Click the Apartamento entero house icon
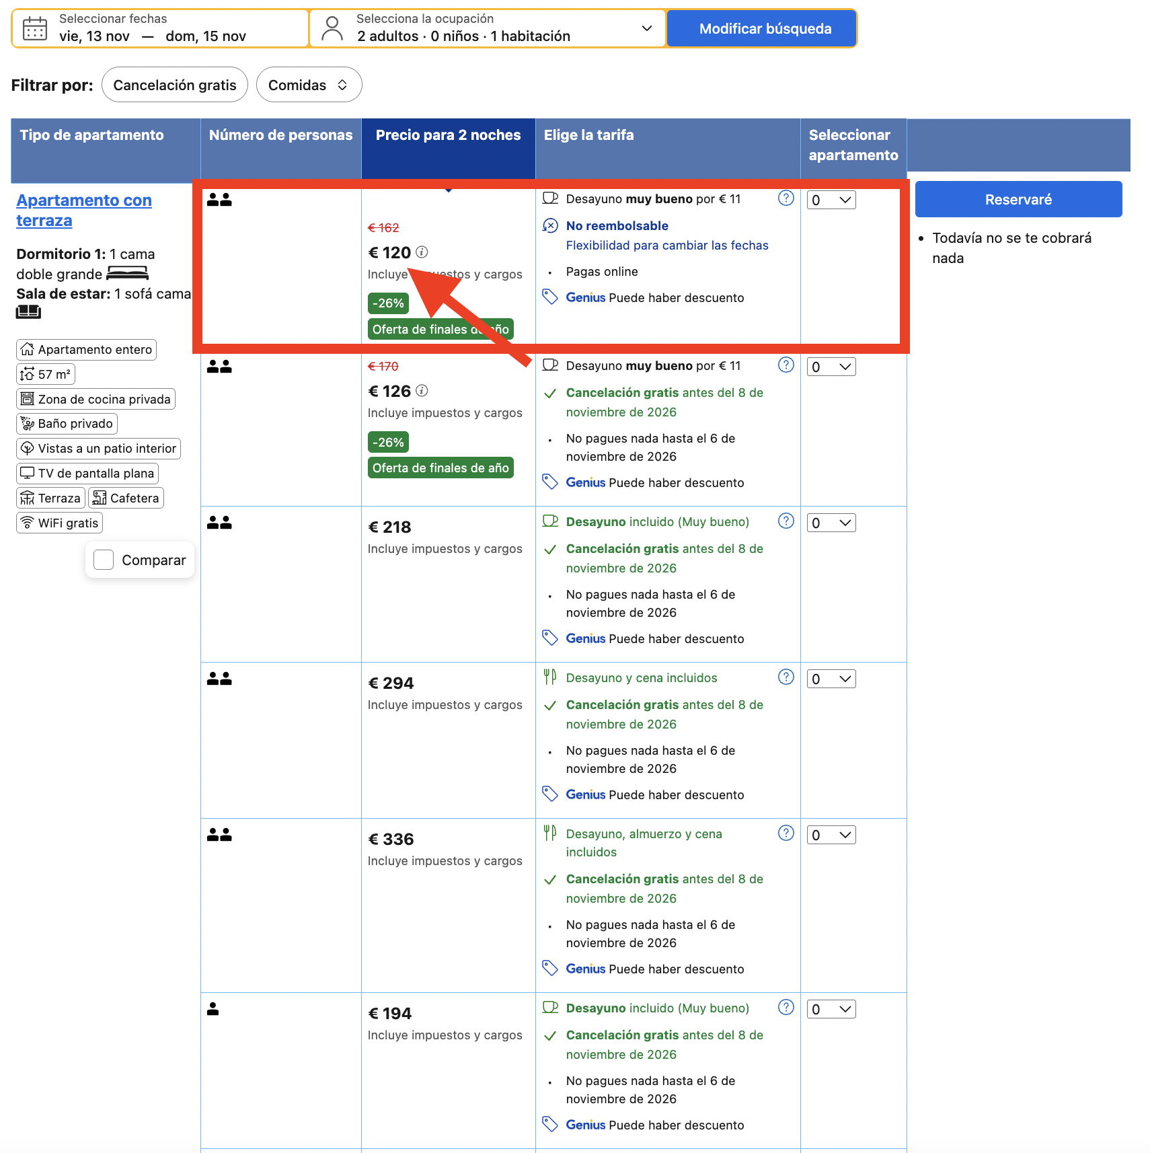 click(27, 349)
